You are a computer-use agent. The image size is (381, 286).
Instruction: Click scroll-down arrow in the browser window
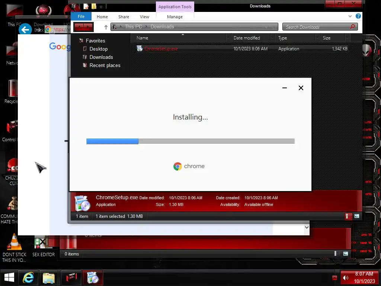click(307, 227)
